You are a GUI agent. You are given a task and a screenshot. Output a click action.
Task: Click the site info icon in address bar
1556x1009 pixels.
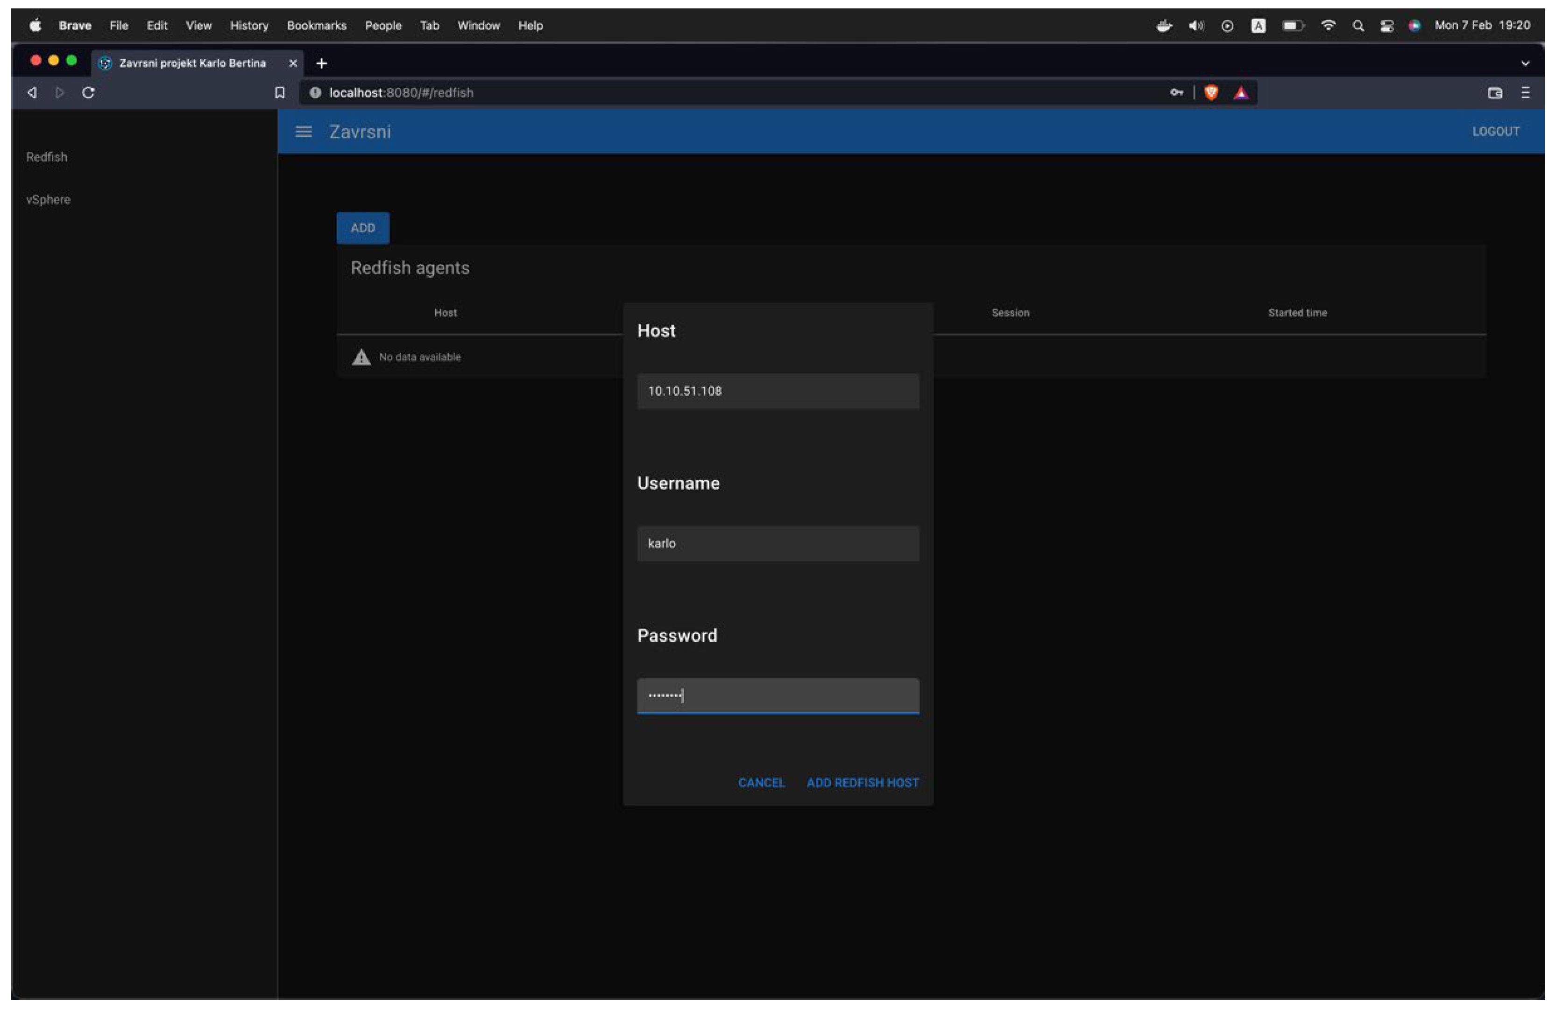[315, 93]
